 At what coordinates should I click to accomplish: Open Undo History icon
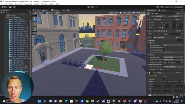[158, 7]
